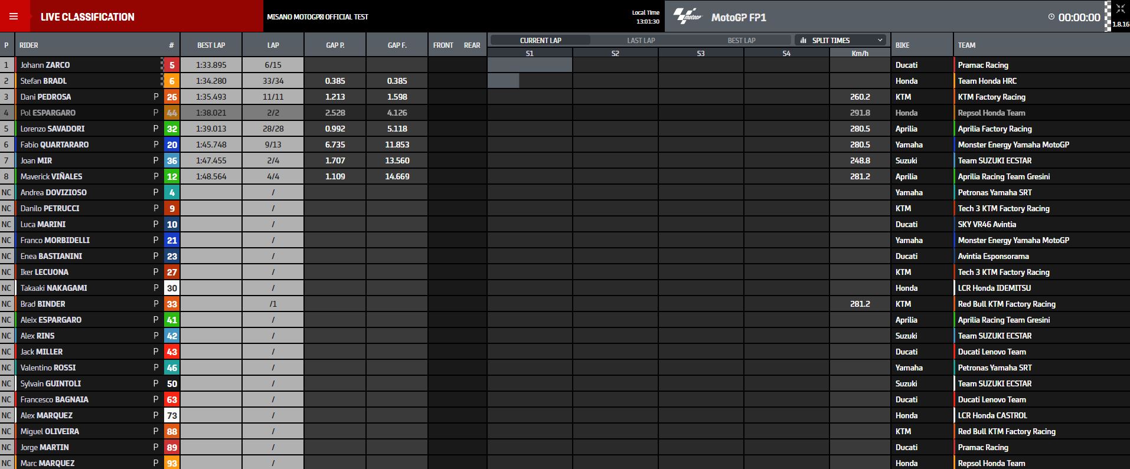Click the Team Honda HRC entry
This screenshot has height=469, width=1130.
tap(987, 81)
